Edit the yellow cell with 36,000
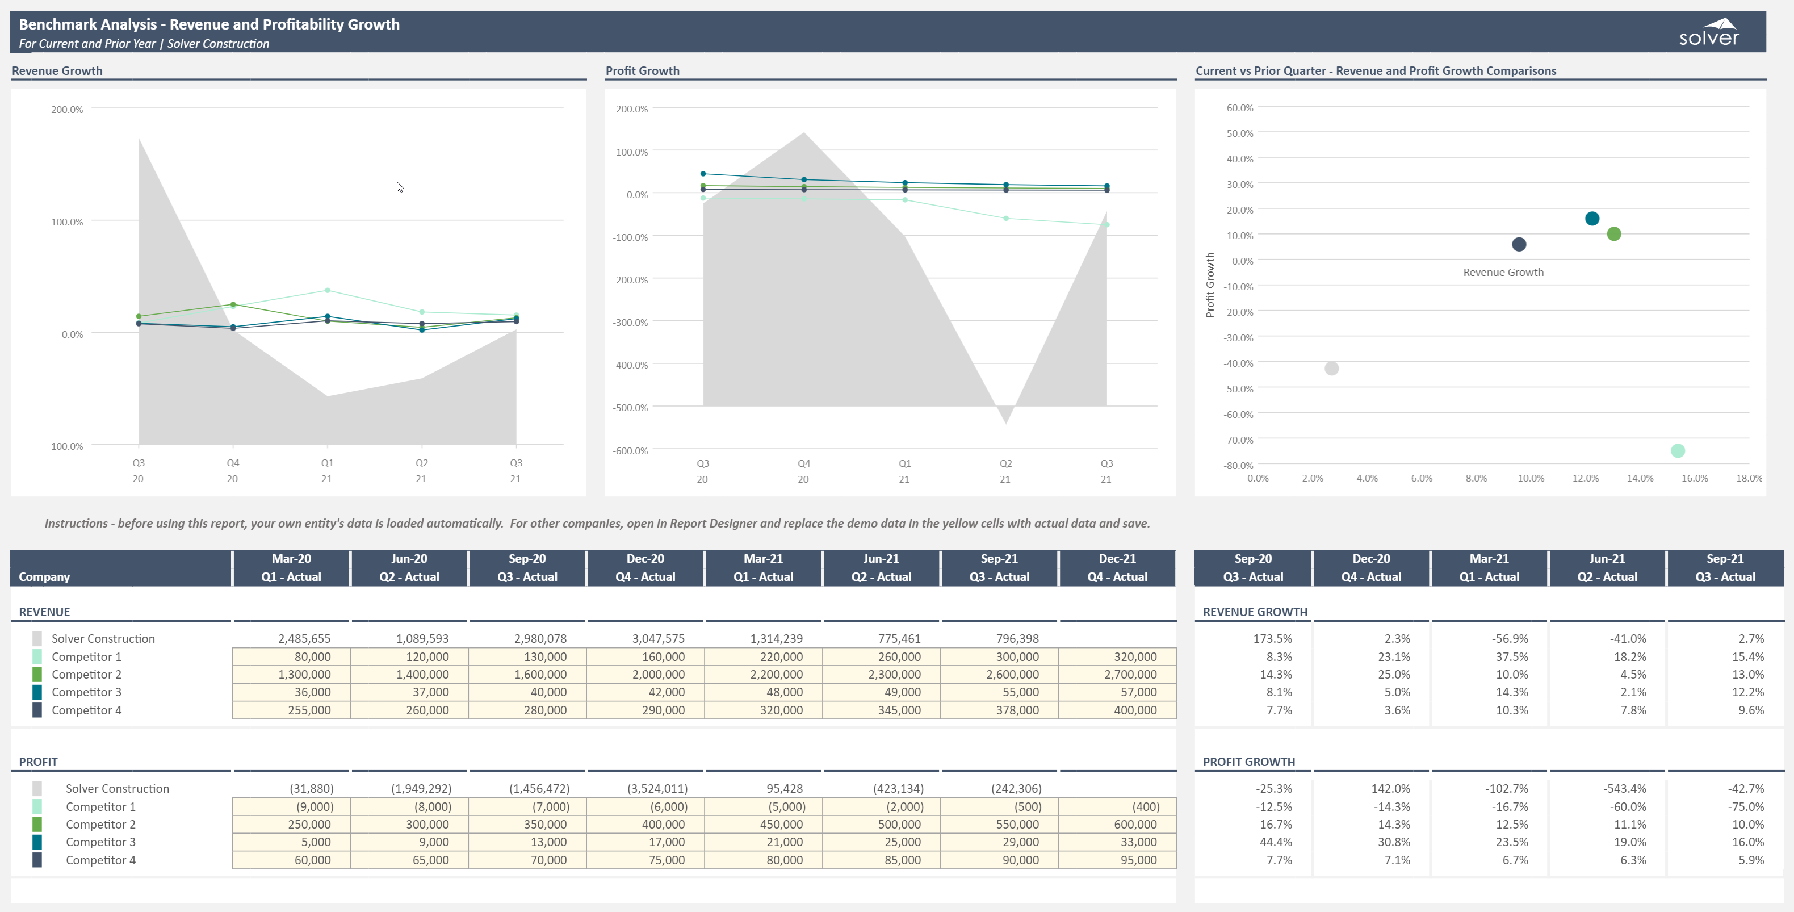Screen dimensions: 1794x912 click(291, 692)
